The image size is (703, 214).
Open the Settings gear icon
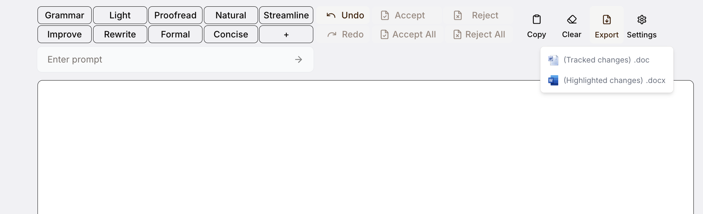tap(642, 19)
